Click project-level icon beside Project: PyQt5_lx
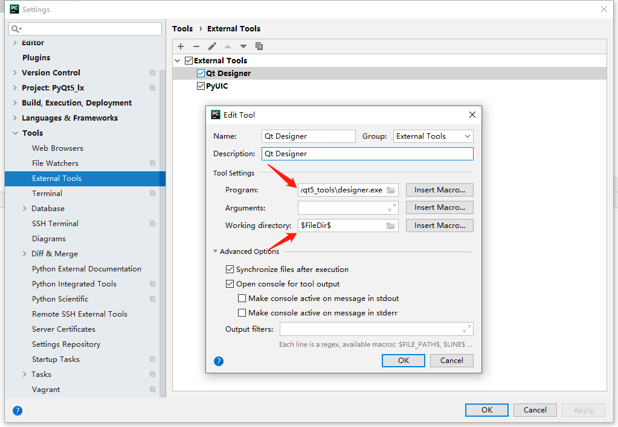The width and height of the screenshot is (618, 427). tap(152, 88)
